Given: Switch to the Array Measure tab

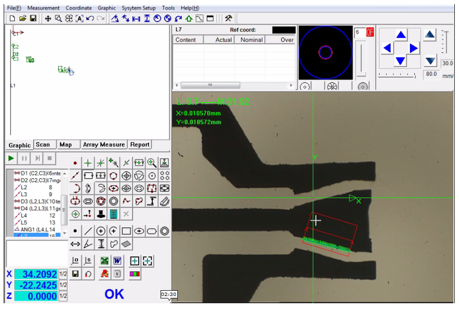Looking at the screenshot, I should click(105, 145).
